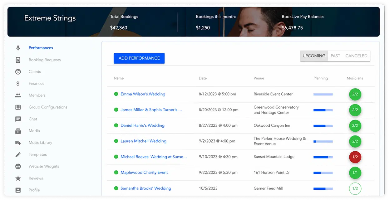Click green status dot for Daniel Harris's Wedding
This screenshot has height=200, width=389.
[116, 125]
